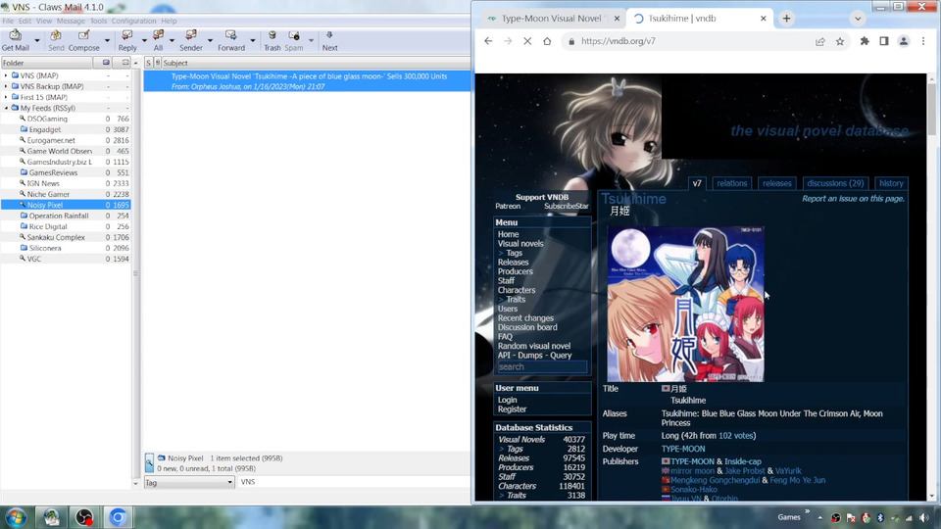Click the TYPE-MOON developer link
Screen dimensions: 941x529
point(685,449)
